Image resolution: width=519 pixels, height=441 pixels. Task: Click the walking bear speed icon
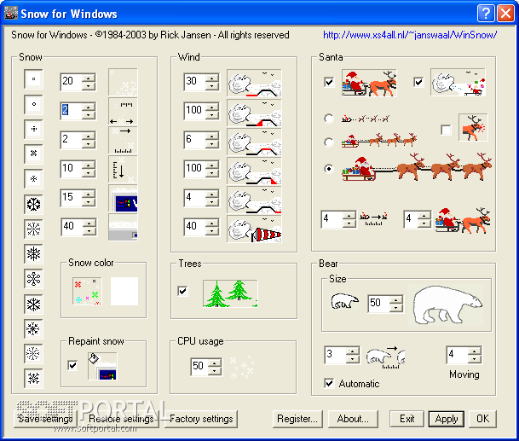[x=385, y=357]
